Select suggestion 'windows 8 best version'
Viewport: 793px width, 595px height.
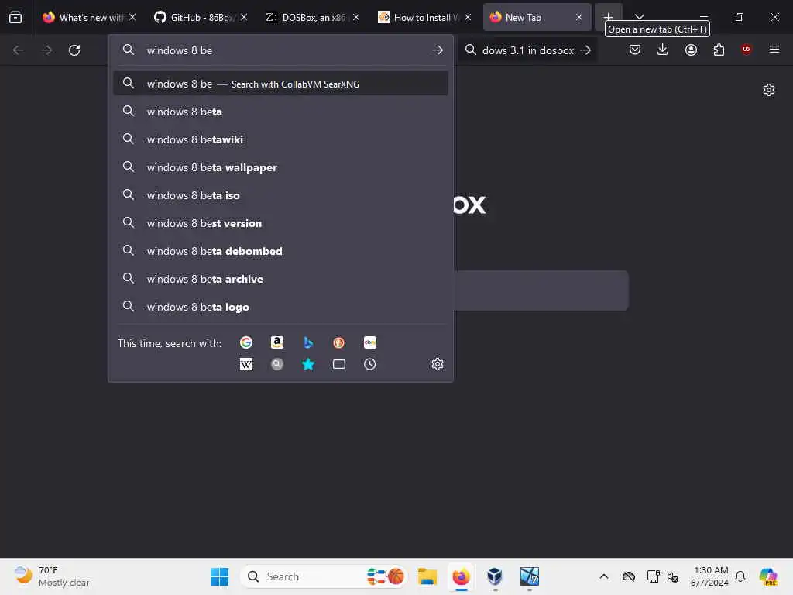[280, 223]
